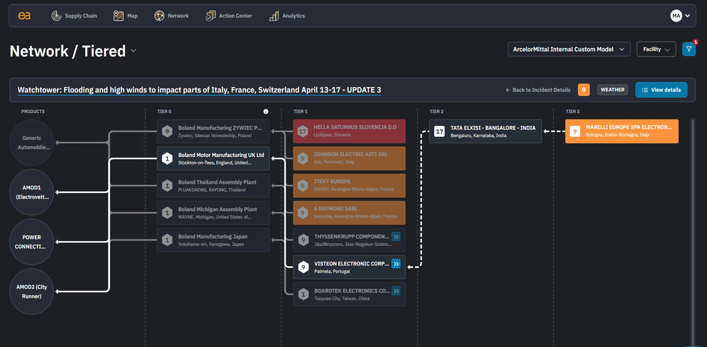Open the Watchtower flooding incident title link

tap(199, 90)
